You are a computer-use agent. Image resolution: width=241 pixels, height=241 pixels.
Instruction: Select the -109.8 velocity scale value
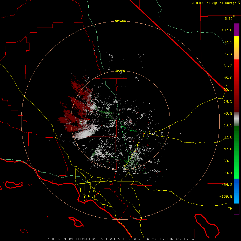coord(226,197)
